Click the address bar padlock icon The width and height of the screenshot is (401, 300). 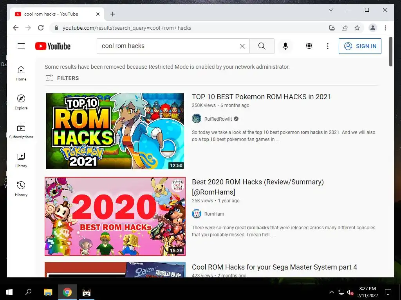coord(56,28)
